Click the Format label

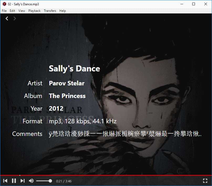33,121
